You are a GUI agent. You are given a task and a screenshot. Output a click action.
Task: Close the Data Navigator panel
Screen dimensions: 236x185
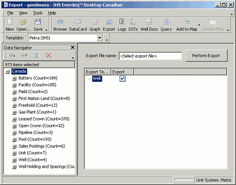(x=73, y=48)
